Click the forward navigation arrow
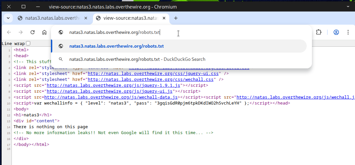This screenshot has width=355, height=165. coord(21,32)
